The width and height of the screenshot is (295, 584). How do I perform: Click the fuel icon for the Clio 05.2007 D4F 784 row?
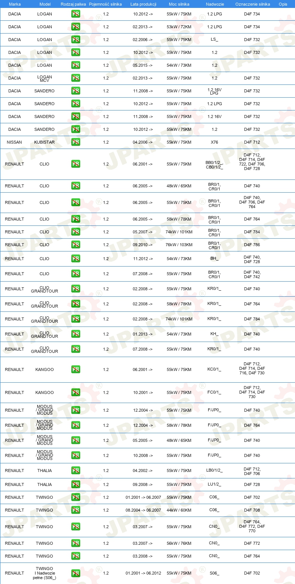pos(75,232)
